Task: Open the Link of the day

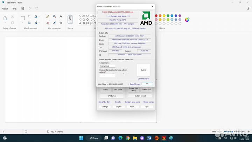Action: click(104, 102)
